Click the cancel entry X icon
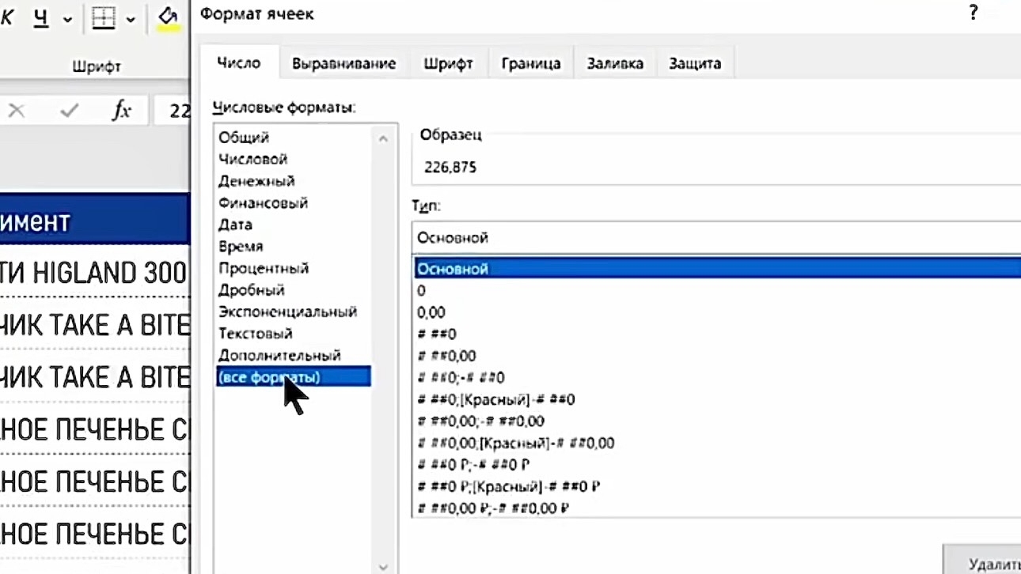1021x574 pixels. coord(17,111)
